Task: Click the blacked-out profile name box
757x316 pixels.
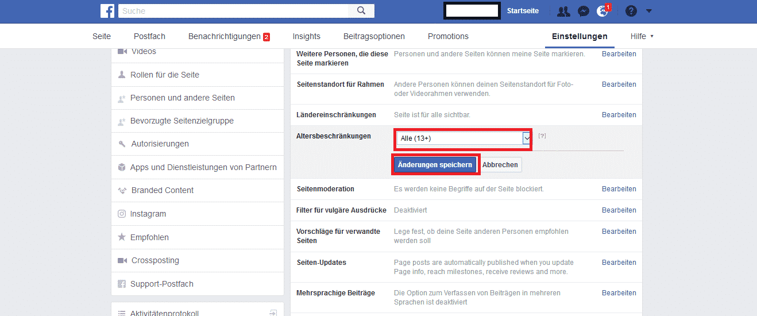Action: pos(472,11)
